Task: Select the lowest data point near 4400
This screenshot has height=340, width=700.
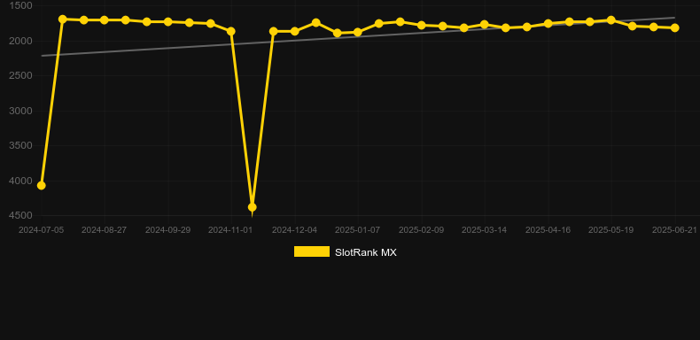Action: coord(252,207)
